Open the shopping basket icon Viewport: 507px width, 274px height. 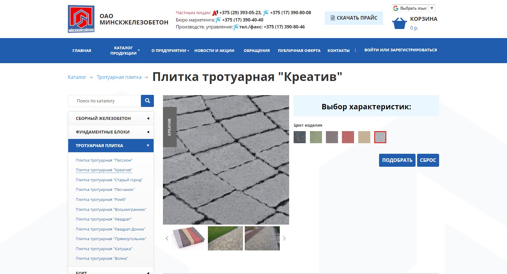tap(399, 23)
